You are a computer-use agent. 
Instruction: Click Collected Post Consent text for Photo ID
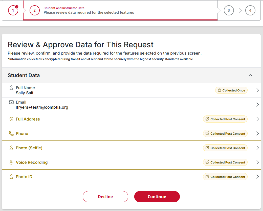[x=228, y=177]
